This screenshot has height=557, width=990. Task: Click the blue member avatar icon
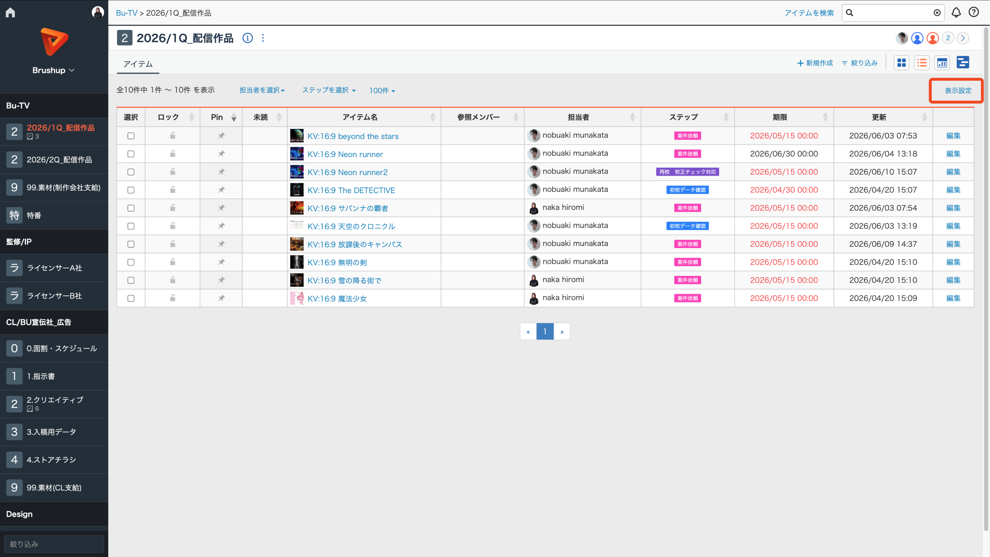(917, 38)
